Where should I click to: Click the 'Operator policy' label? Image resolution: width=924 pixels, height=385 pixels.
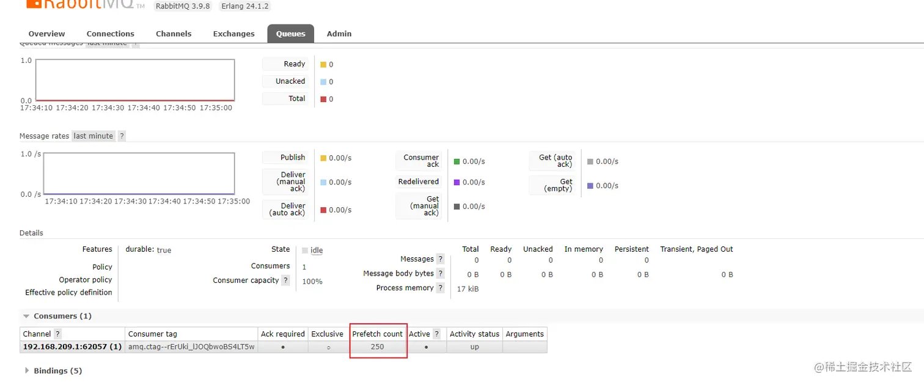click(x=86, y=279)
